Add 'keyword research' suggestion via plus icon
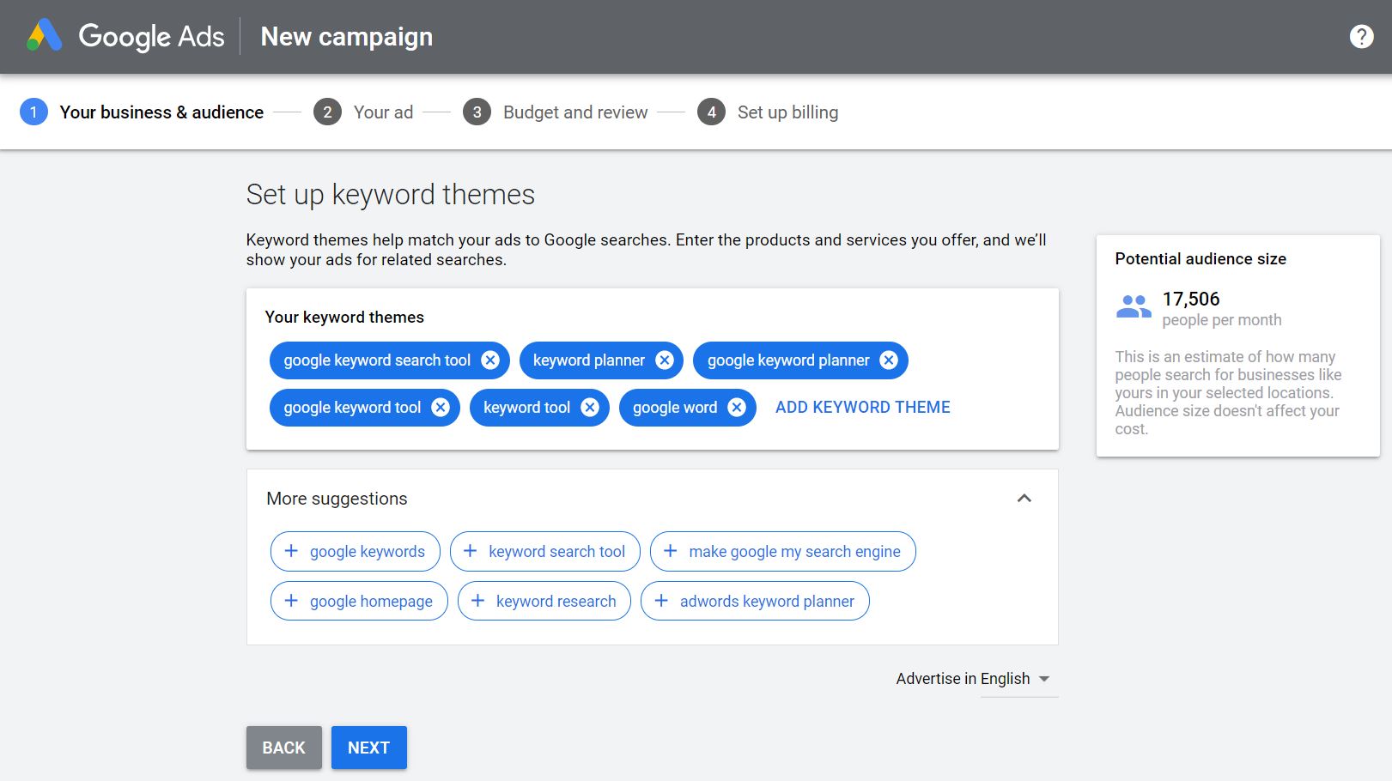1392x781 pixels. coord(477,601)
